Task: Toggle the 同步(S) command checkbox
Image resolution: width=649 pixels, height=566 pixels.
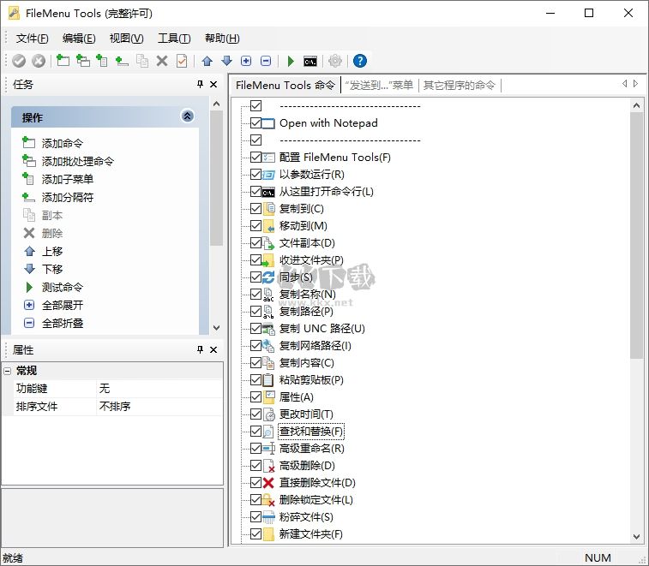Action: 255,277
